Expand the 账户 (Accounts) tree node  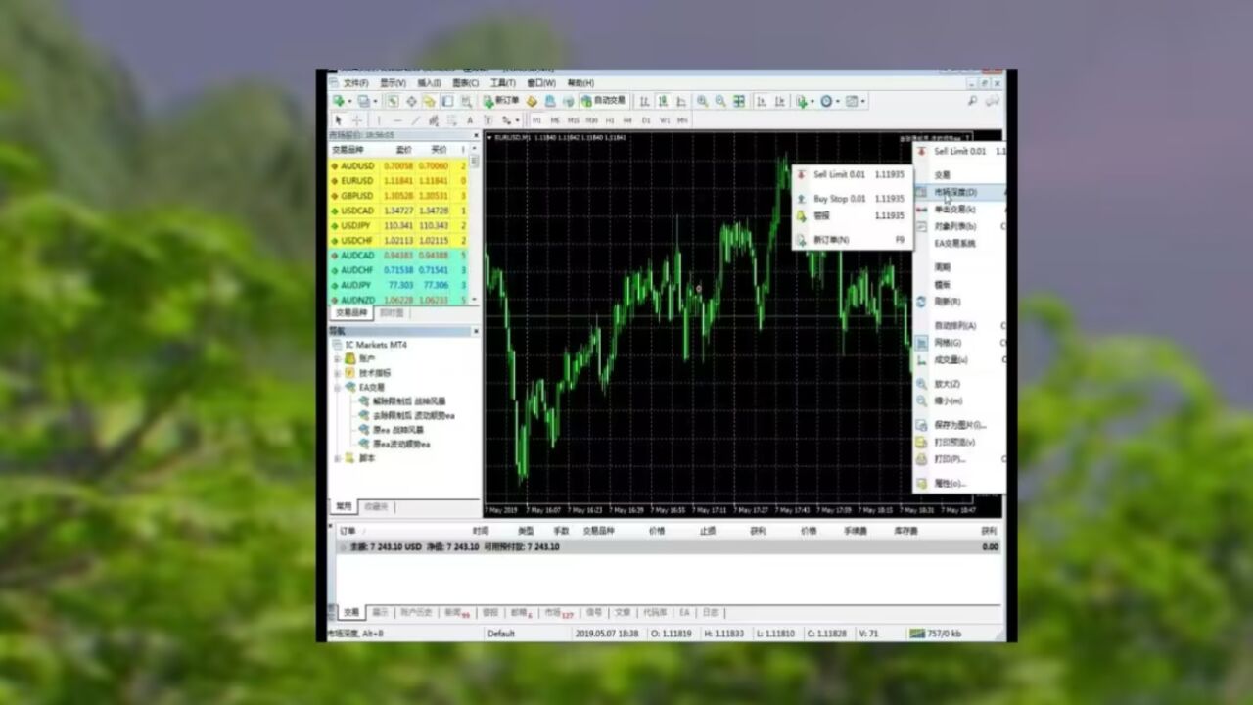(338, 359)
